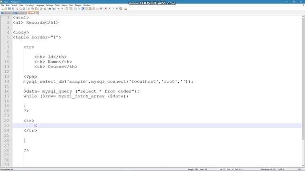Click line number 23 in the margin
Screen dimensions: 305x171
pos(7,125)
